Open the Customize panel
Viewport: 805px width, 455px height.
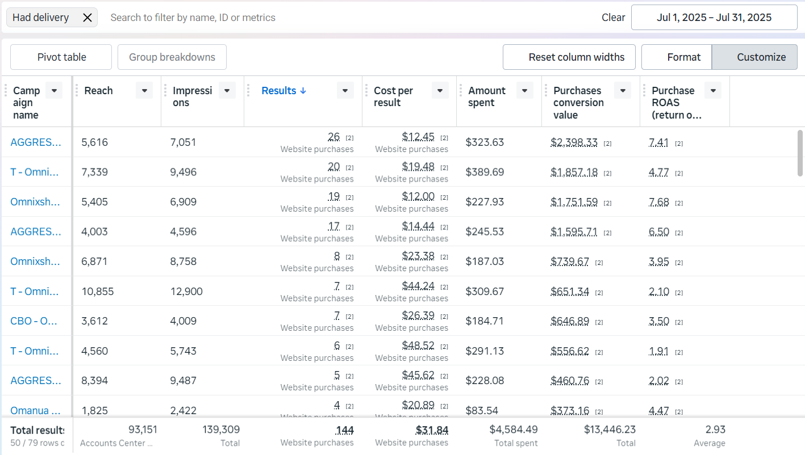pyautogui.click(x=754, y=57)
